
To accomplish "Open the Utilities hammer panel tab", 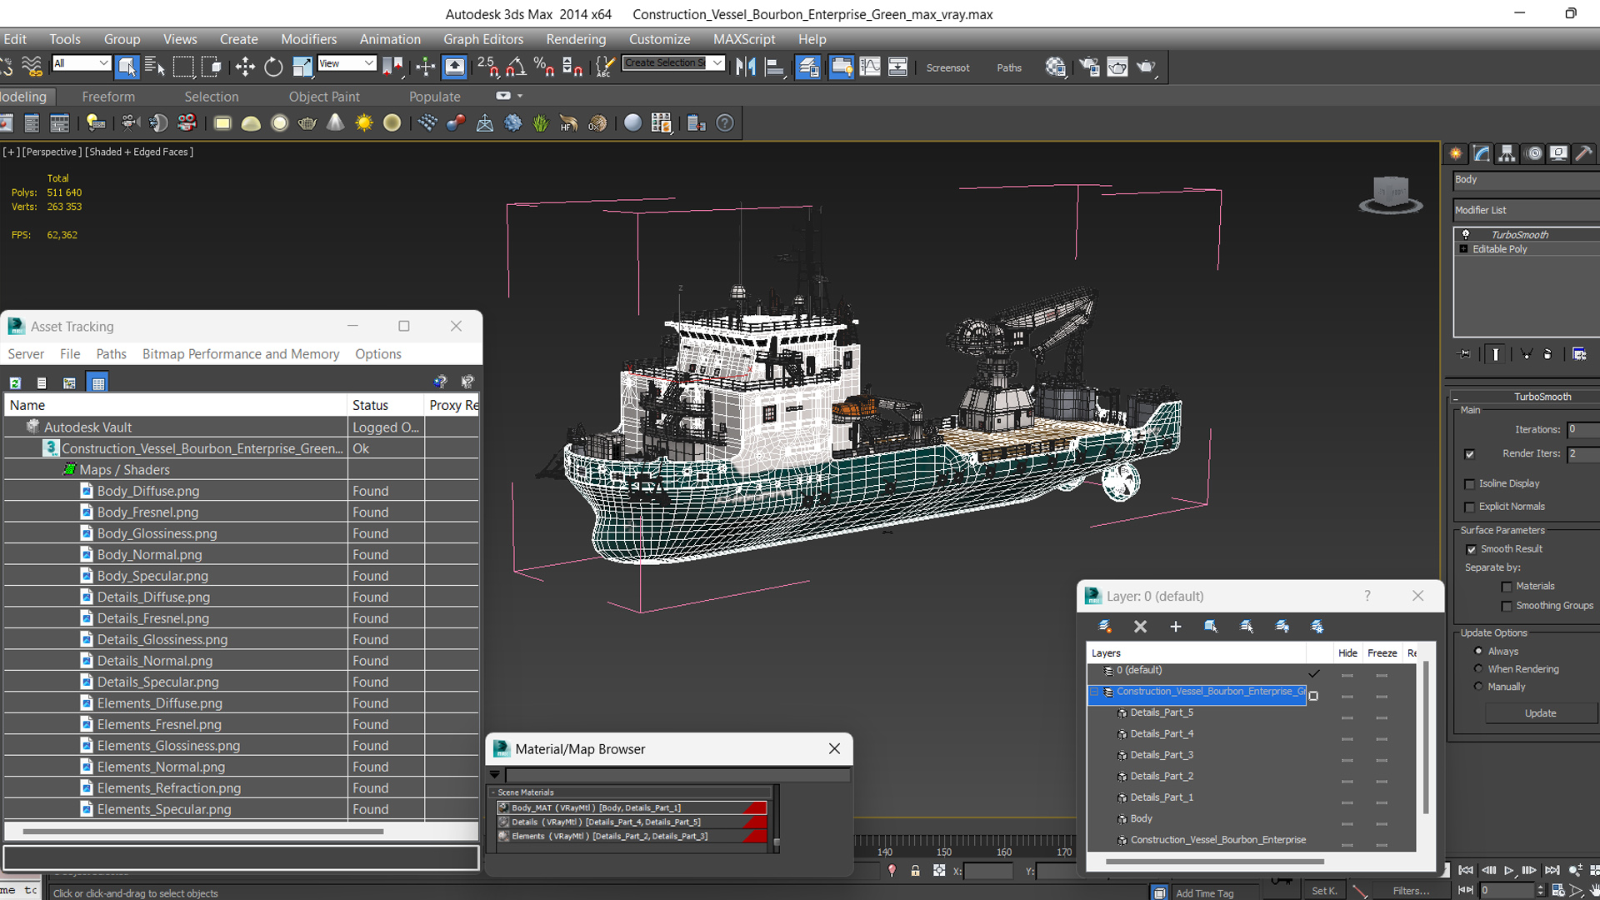I will (1583, 153).
